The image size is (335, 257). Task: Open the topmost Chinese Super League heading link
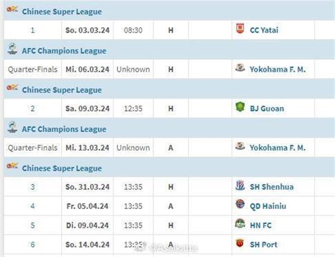pos(61,12)
